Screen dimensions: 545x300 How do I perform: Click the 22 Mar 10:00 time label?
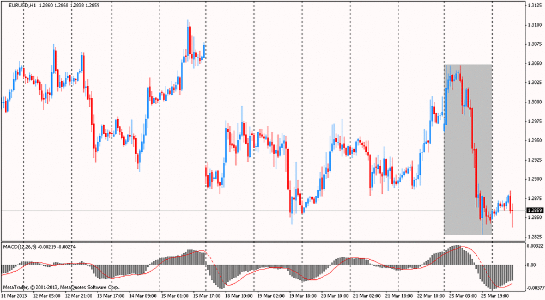[x=431, y=296]
